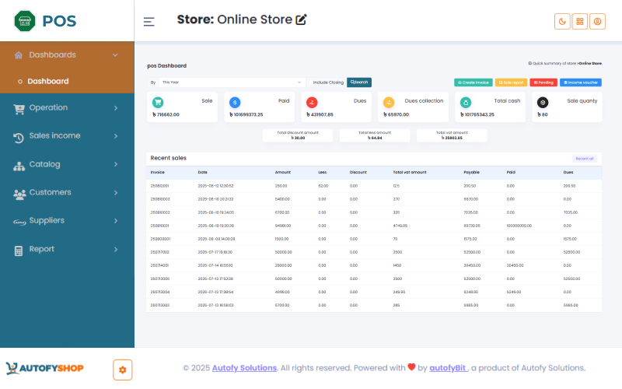This screenshot has height=389, width=622.
Task: Click the red Pending button
Action: 543,82
